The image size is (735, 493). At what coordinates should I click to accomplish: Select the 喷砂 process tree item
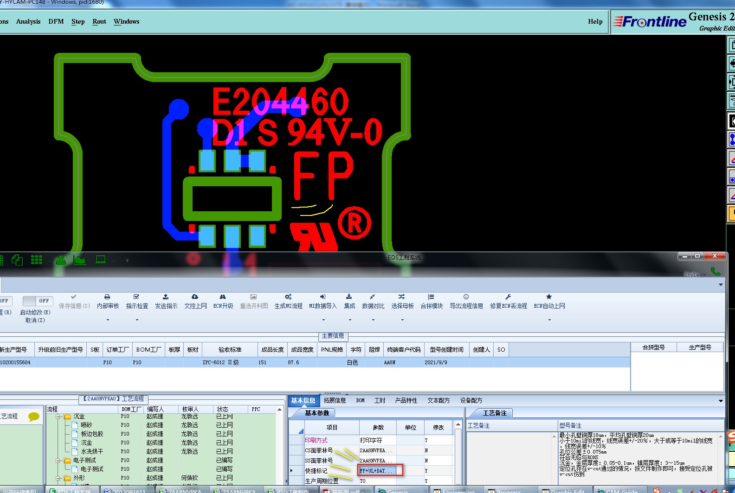pos(86,425)
